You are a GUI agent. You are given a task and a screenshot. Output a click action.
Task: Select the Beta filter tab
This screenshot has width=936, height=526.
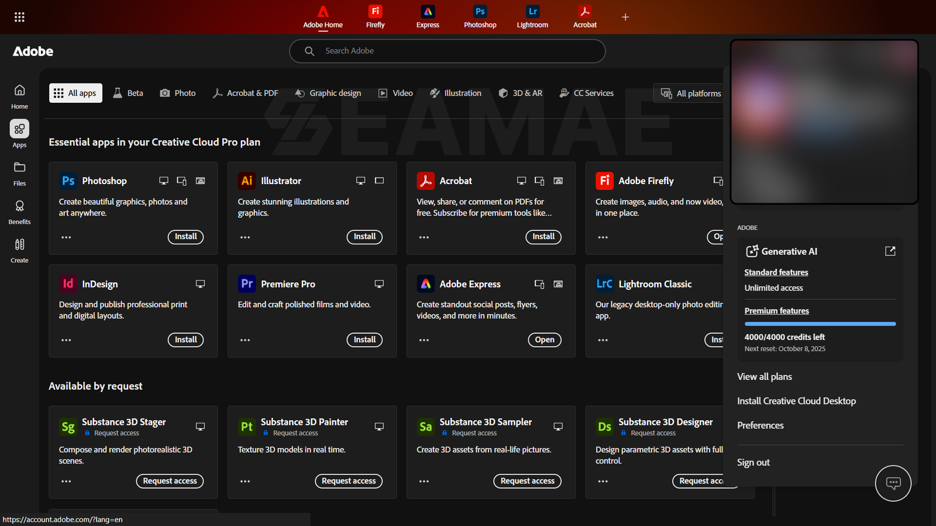tap(128, 93)
